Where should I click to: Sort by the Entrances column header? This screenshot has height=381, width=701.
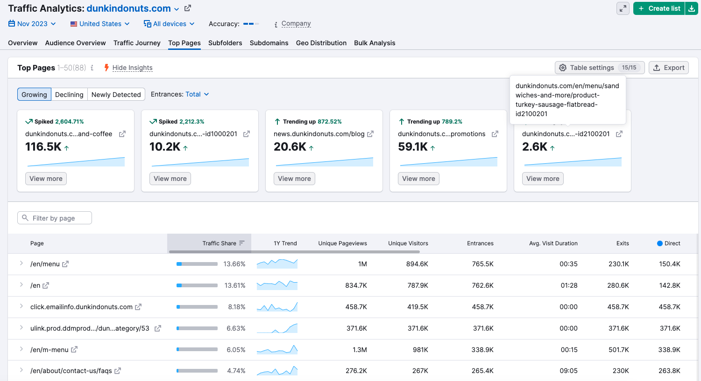(480, 243)
